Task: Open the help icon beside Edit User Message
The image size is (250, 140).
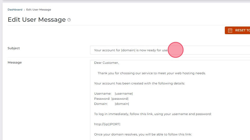Action: click(x=69, y=20)
